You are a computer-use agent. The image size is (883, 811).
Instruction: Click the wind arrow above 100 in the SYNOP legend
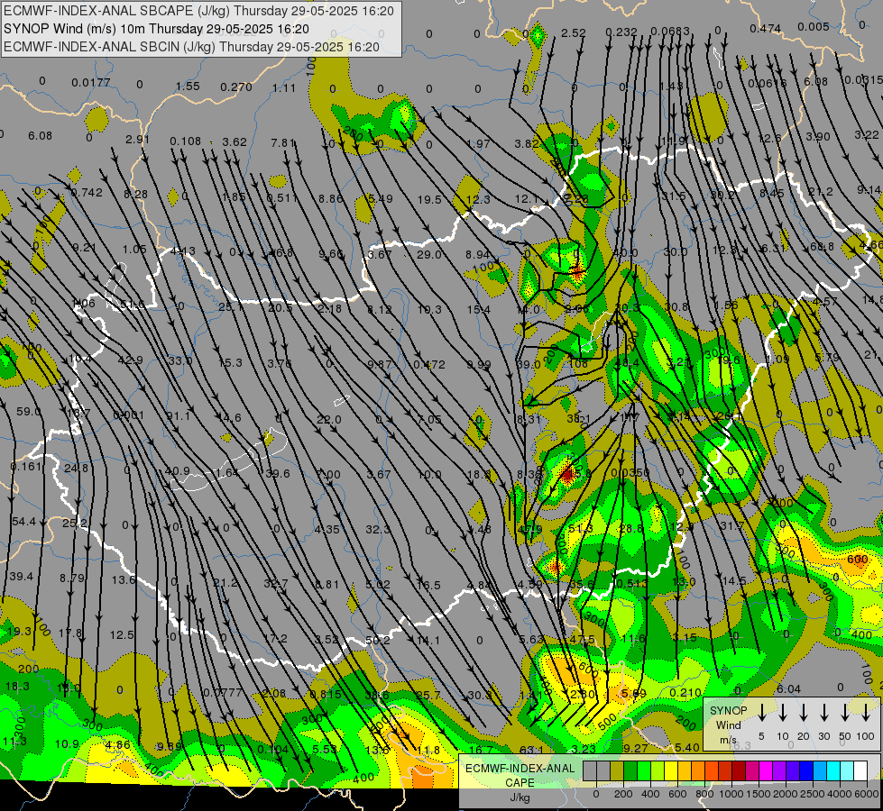tap(866, 712)
